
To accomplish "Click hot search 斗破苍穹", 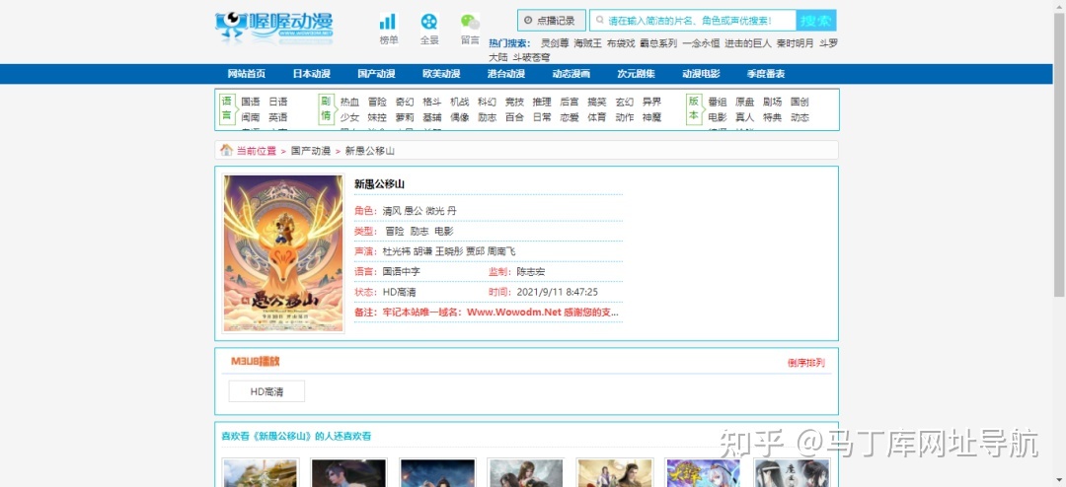I will [x=532, y=58].
